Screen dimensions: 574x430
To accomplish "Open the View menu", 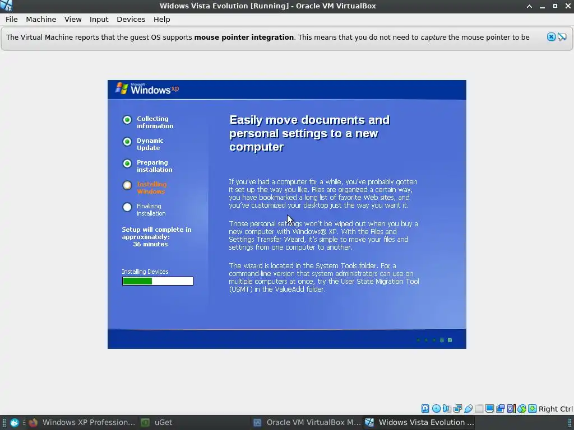I will coord(73,20).
